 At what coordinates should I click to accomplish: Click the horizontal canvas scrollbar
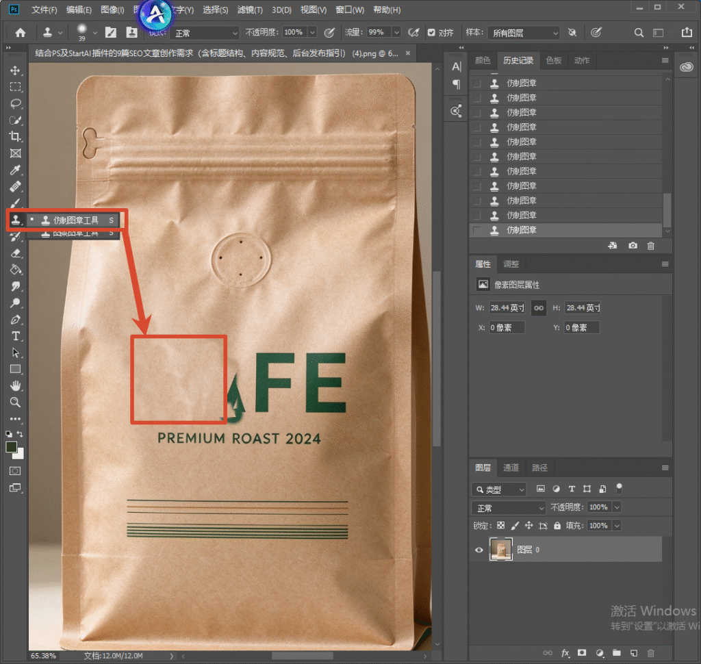[x=302, y=656]
